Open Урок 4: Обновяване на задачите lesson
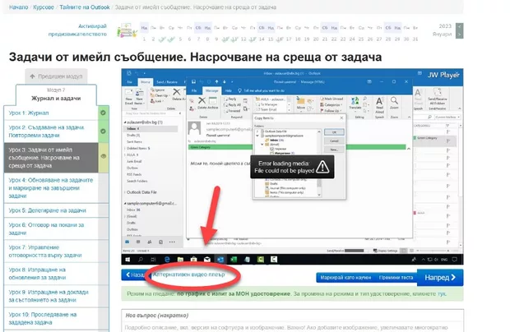 51,187
